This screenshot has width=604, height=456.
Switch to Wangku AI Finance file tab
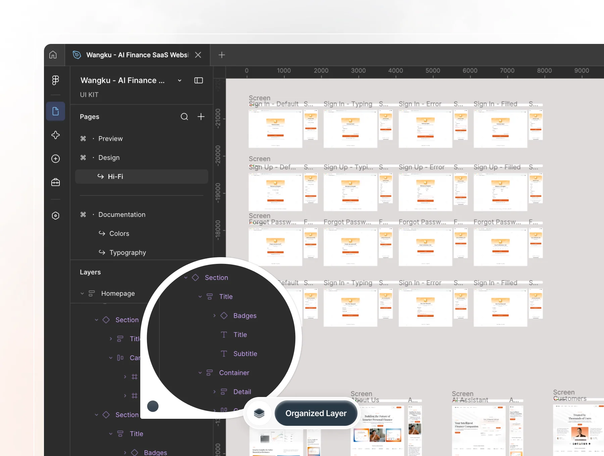pyautogui.click(x=137, y=55)
